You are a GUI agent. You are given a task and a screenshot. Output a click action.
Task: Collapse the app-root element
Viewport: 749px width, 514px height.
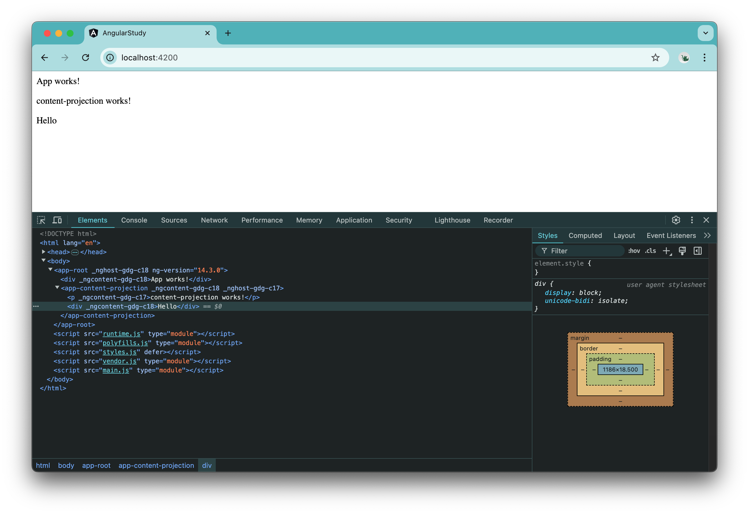point(50,270)
